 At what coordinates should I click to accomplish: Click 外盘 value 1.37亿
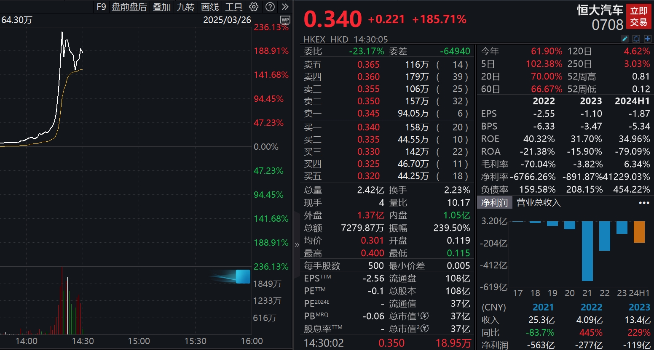click(370, 215)
